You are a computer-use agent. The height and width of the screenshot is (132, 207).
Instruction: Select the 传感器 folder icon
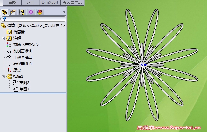[9, 32]
